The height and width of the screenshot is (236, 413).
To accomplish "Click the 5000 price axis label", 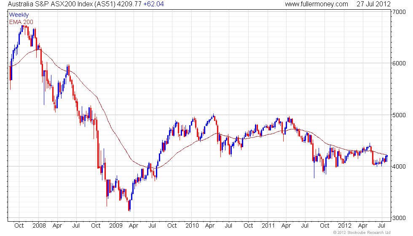I will click(400, 115).
